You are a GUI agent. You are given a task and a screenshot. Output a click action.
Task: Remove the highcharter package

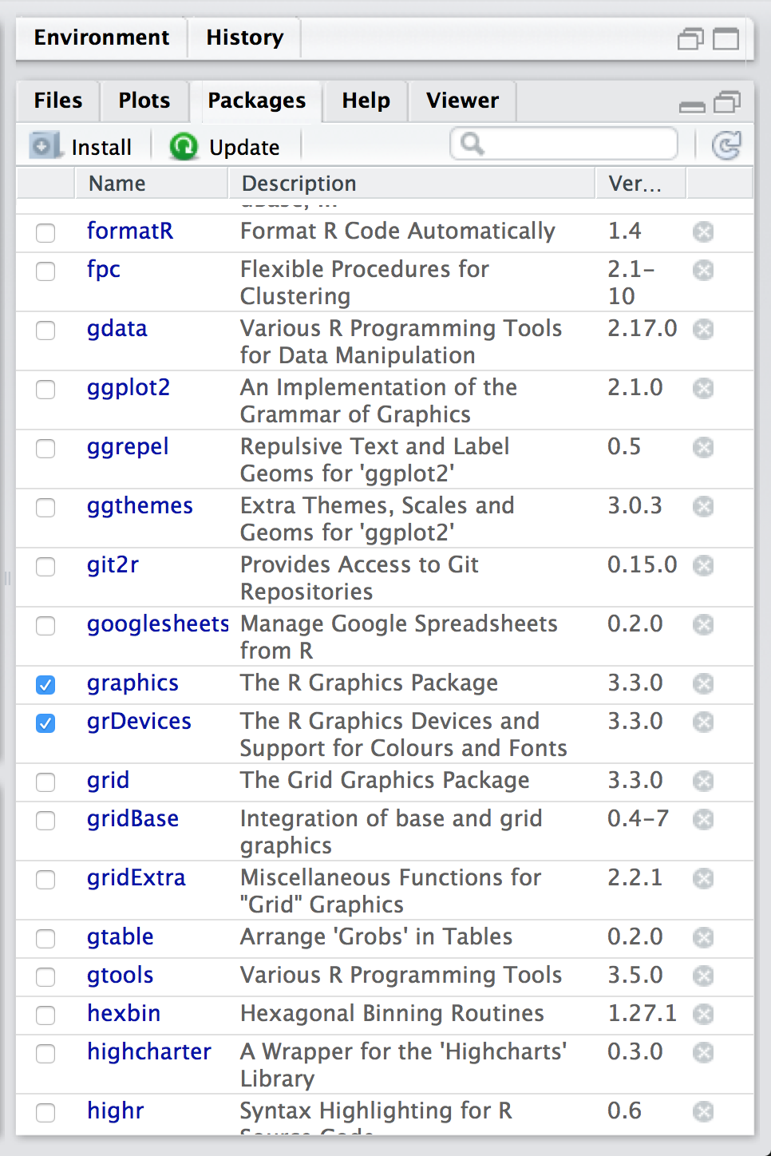703,1053
